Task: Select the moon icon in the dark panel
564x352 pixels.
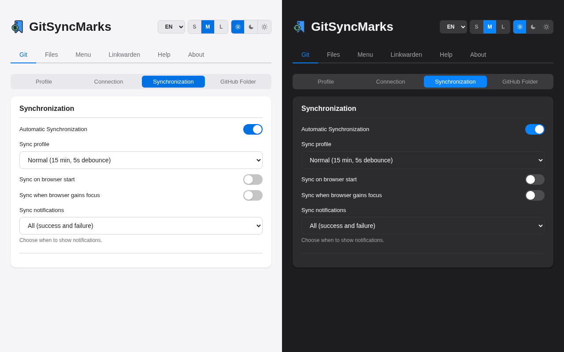Action: pyautogui.click(x=533, y=27)
